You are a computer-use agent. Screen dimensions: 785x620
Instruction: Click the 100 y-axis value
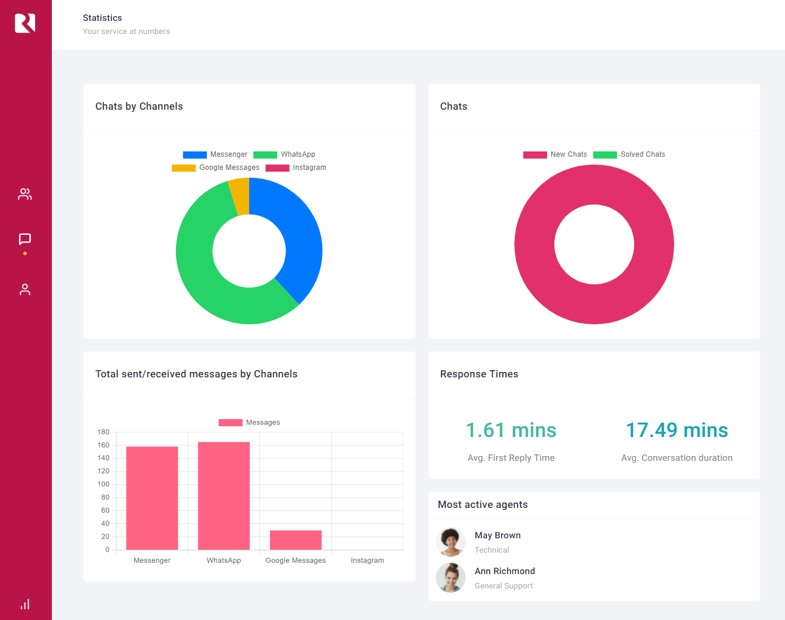pyautogui.click(x=104, y=485)
